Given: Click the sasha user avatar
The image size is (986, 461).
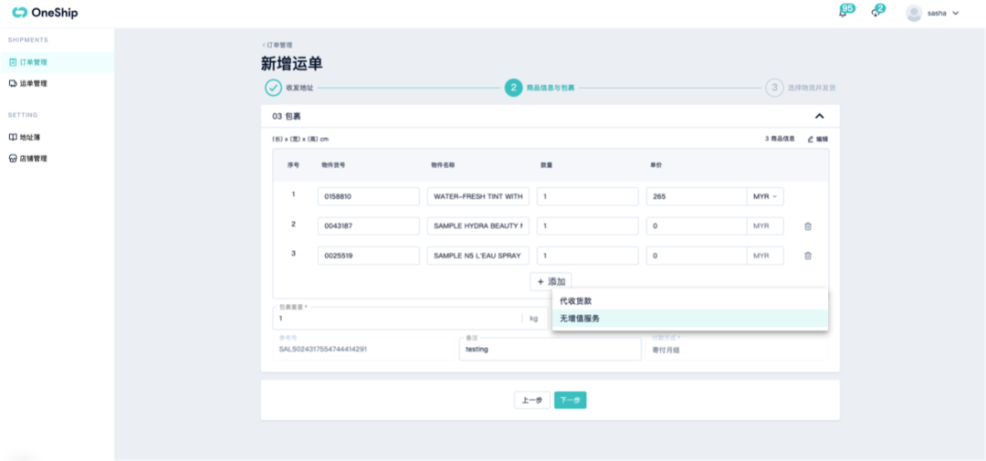Looking at the screenshot, I should tap(914, 13).
